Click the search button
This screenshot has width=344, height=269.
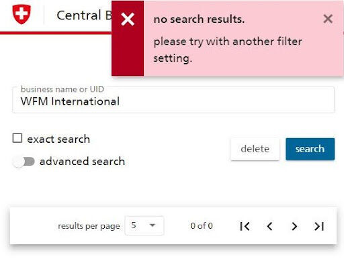click(x=310, y=149)
